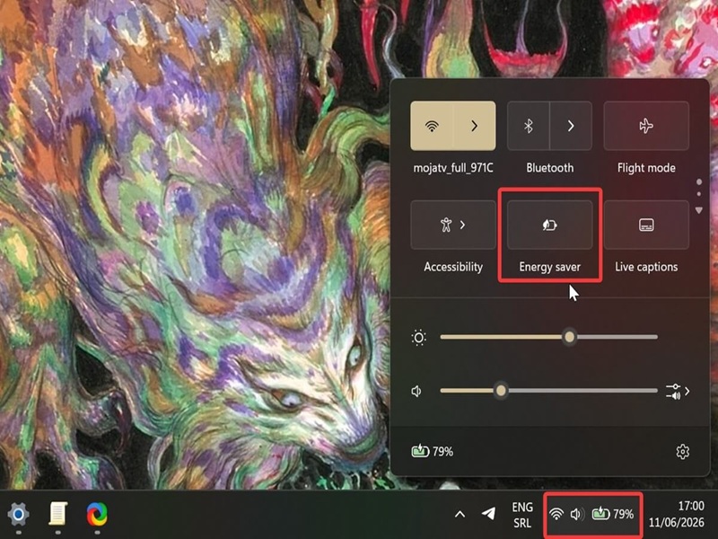Expand Bluetooth devices list chevron

[571, 126]
